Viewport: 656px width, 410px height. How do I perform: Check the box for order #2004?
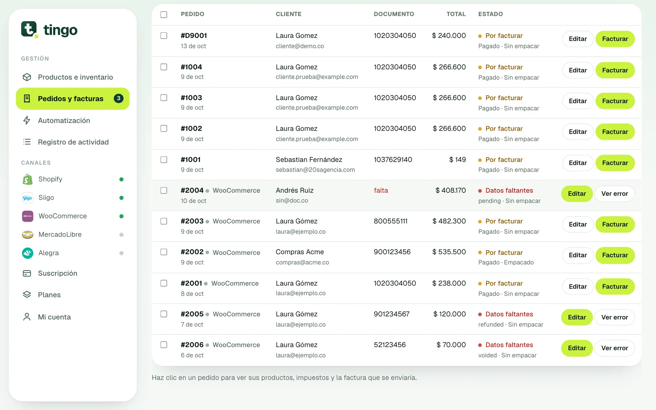(x=164, y=190)
